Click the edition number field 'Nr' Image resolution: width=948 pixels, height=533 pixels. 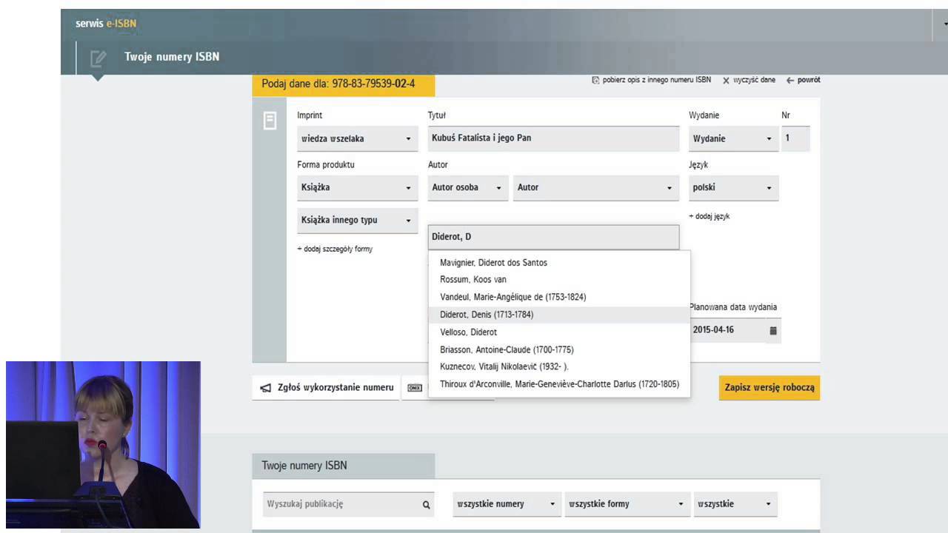(796, 138)
